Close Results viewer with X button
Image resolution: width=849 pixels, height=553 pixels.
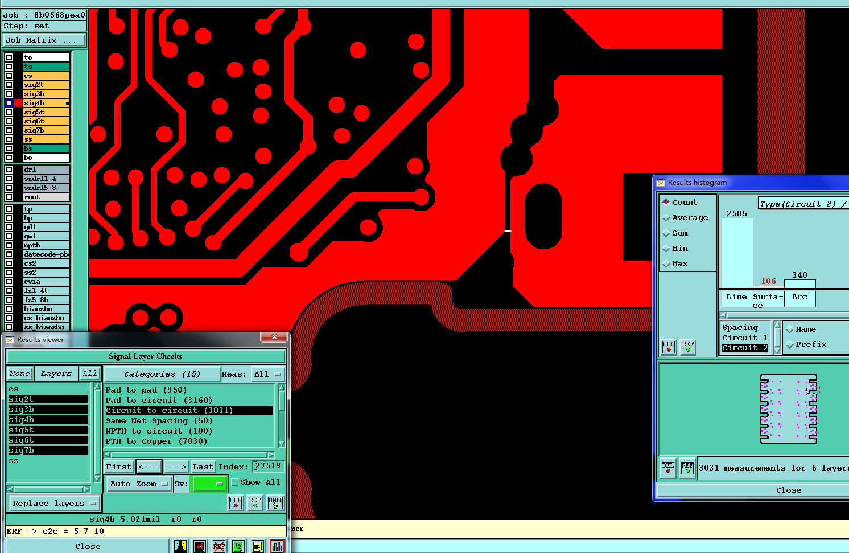[x=274, y=337]
